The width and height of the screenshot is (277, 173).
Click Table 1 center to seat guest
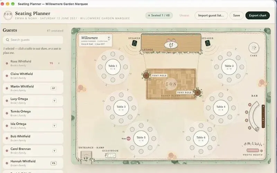[x=113, y=67]
